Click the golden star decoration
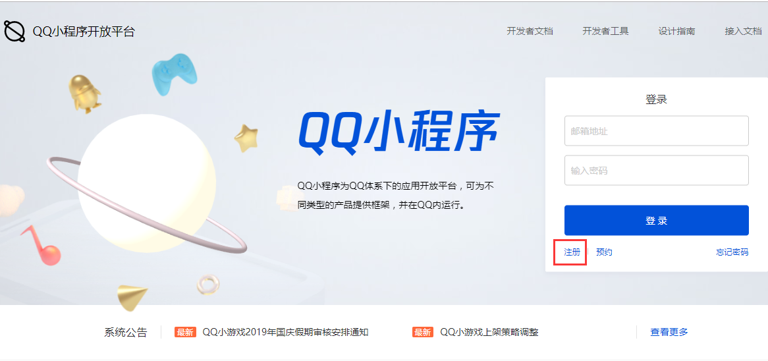Viewport: 768px width, 361px height. coord(246,138)
